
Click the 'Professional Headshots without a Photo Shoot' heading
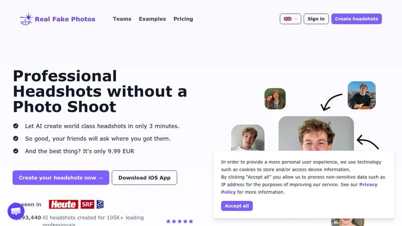pos(100,91)
